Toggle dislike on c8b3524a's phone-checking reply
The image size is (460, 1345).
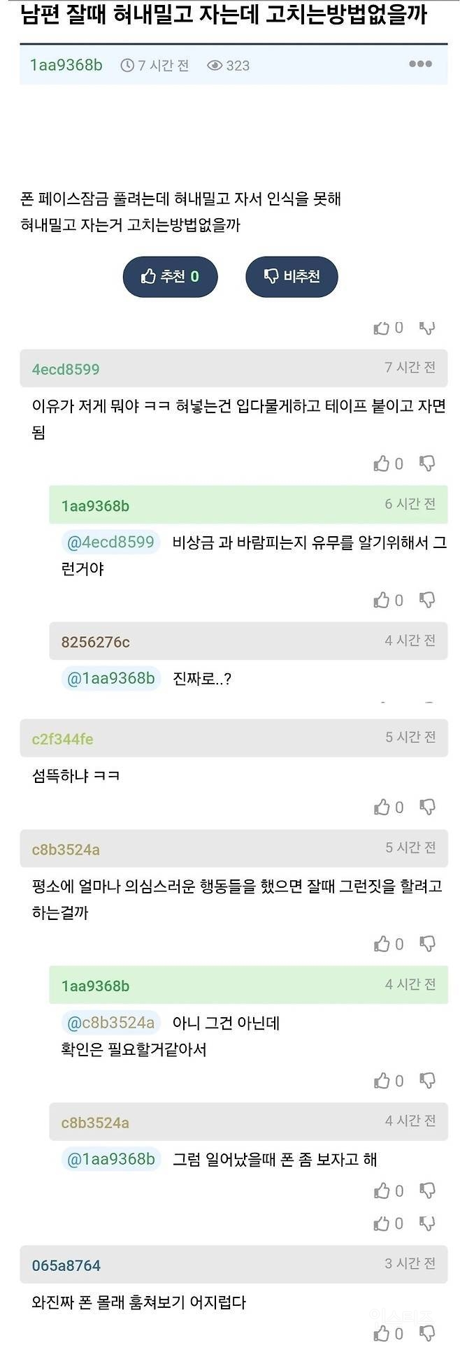[x=427, y=1190]
